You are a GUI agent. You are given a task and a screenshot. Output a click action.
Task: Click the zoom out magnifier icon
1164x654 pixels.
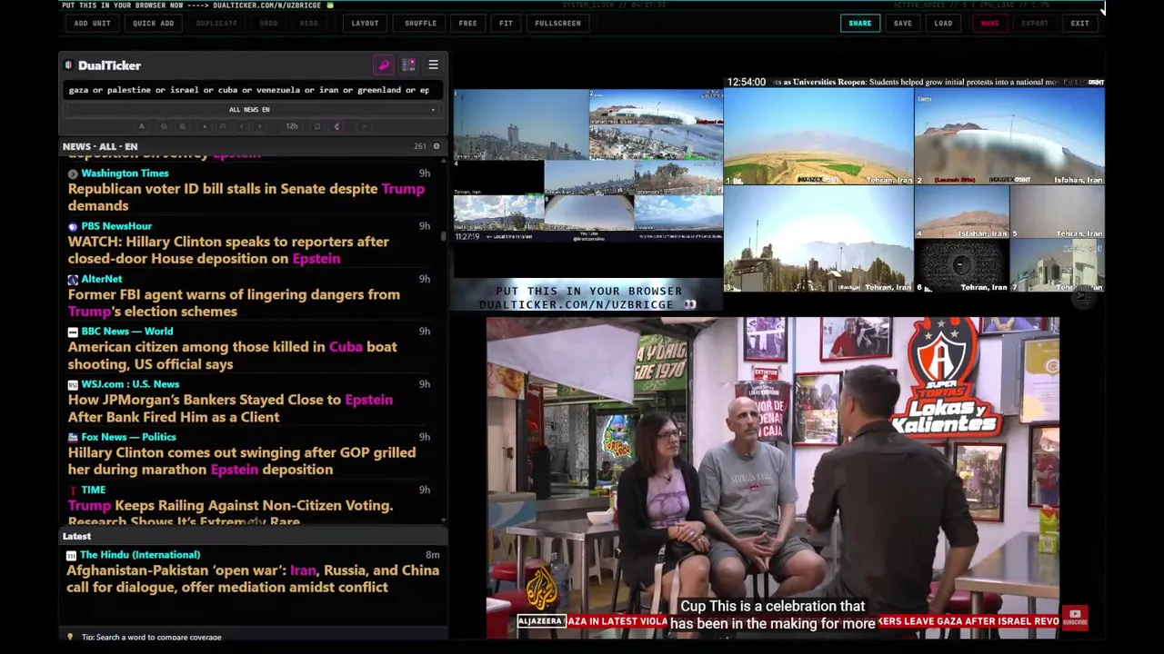click(x=164, y=126)
